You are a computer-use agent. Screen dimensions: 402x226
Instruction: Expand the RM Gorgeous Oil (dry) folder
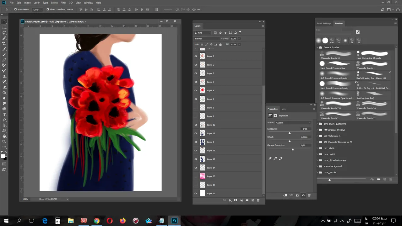(317, 130)
